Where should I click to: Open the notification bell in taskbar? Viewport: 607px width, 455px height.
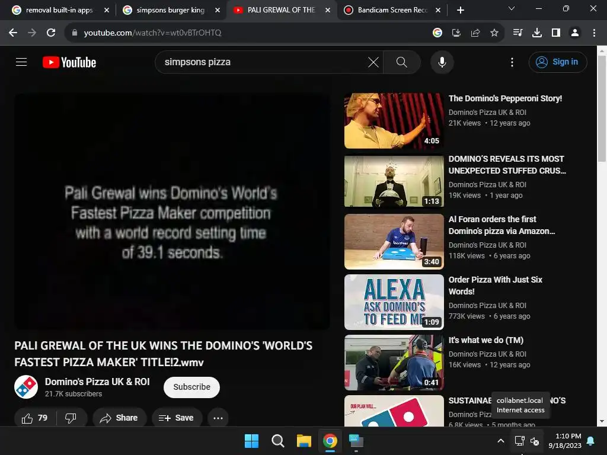click(591, 441)
